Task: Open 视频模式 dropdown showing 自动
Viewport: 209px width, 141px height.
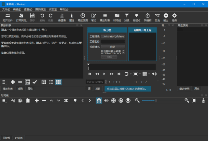Action: (x=113, y=47)
